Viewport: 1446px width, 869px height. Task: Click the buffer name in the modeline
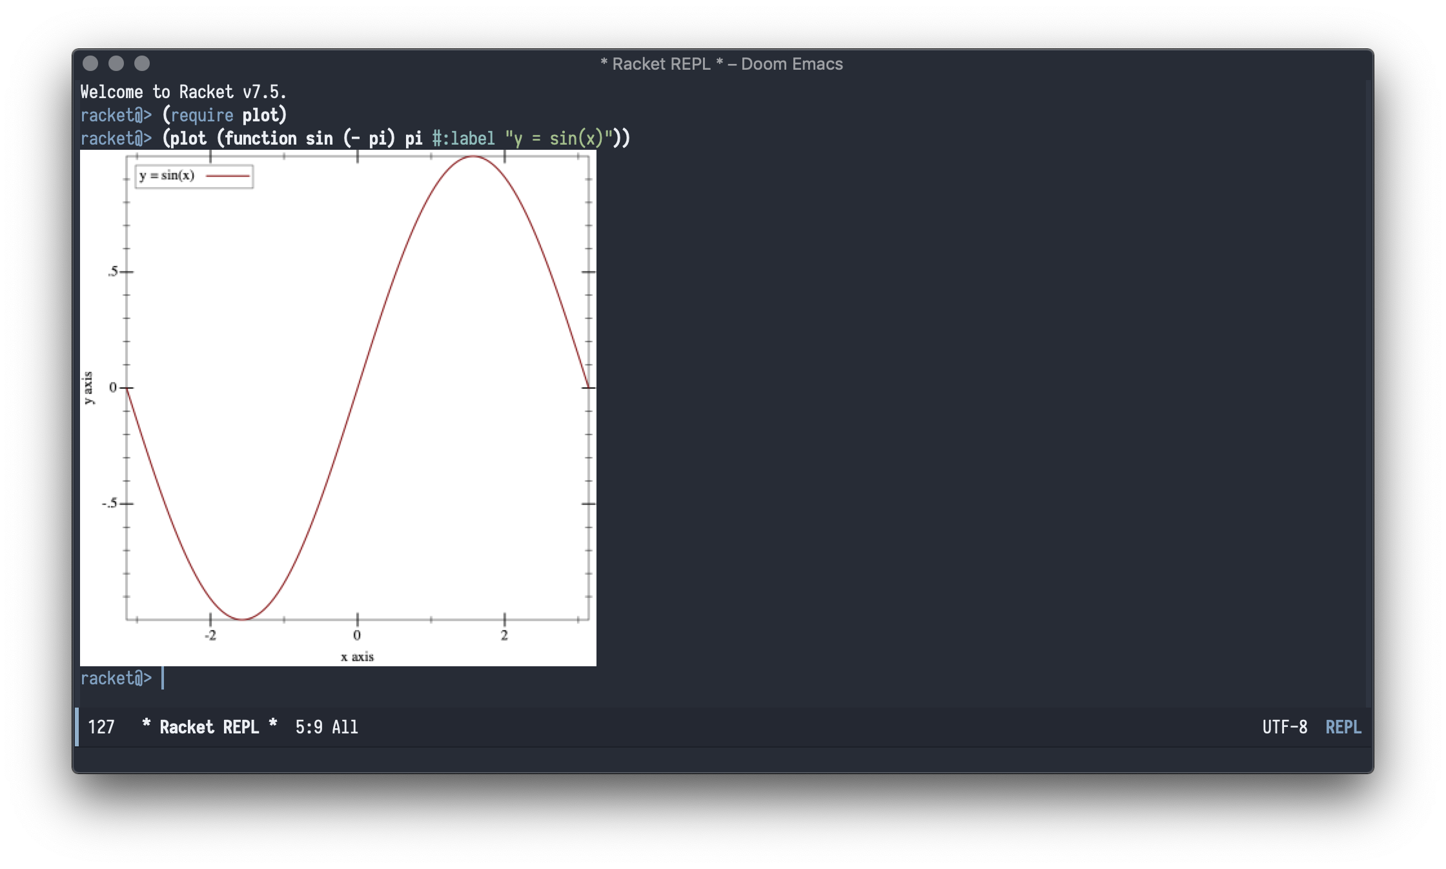click(x=209, y=727)
